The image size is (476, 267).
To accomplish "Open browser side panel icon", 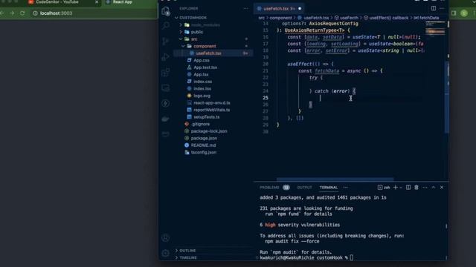I will coord(454,13).
